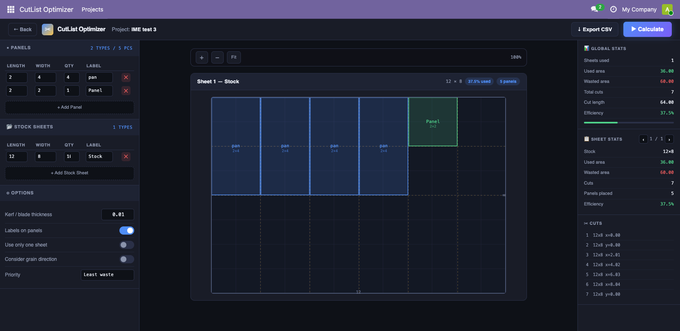Click the Calculate button
This screenshot has height=331, width=680.
pos(648,29)
